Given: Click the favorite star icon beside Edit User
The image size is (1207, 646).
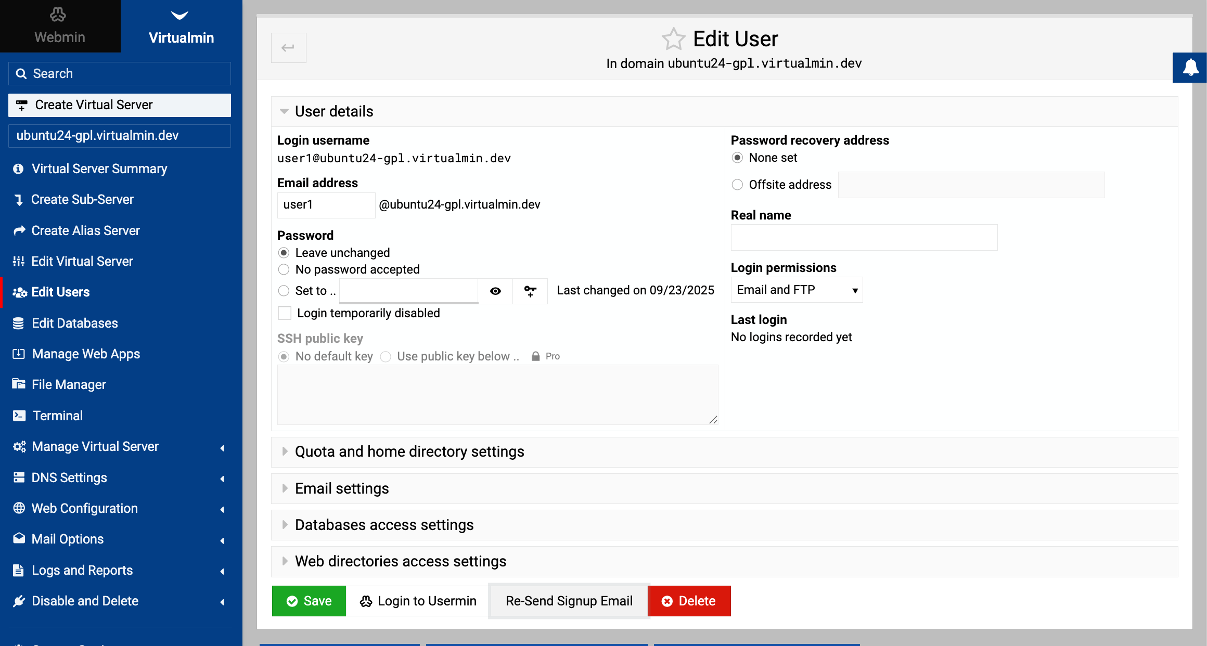Looking at the screenshot, I should pyautogui.click(x=673, y=39).
